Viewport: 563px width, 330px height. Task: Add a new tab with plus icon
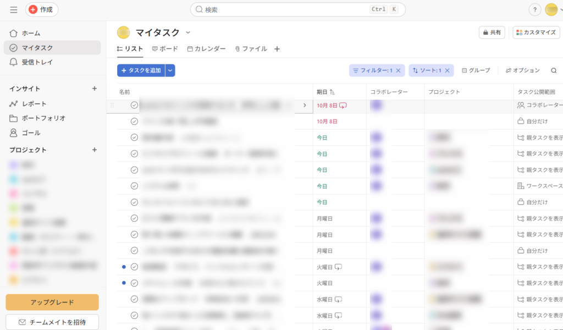tap(277, 49)
